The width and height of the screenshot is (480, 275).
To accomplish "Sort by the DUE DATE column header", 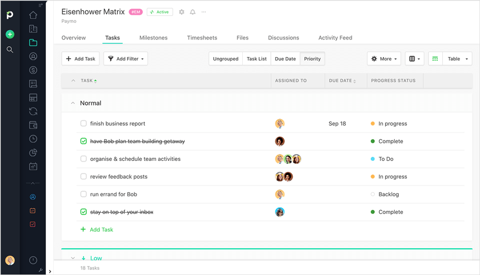I will pyautogui.click(x=342, y=80).
